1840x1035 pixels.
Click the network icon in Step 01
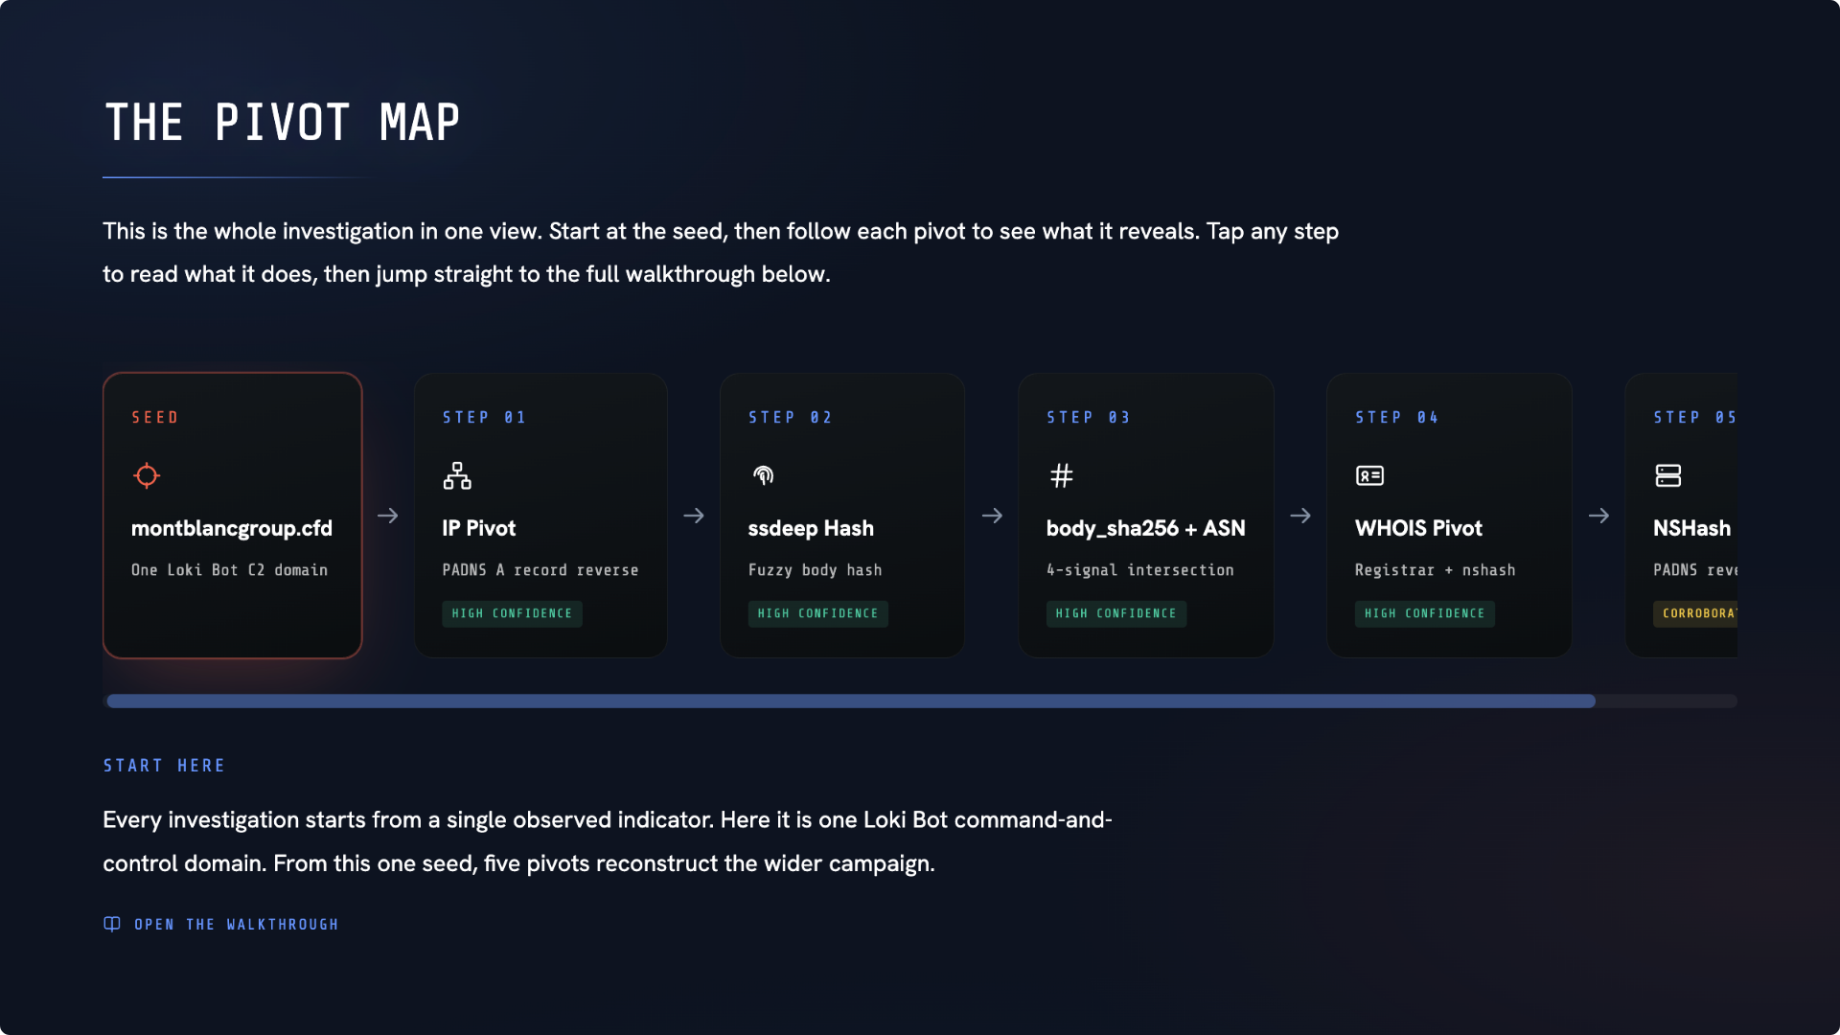coord(457,475)
